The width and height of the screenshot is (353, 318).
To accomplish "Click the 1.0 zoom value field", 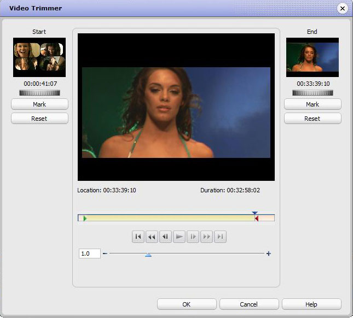I will pos(90,254).
